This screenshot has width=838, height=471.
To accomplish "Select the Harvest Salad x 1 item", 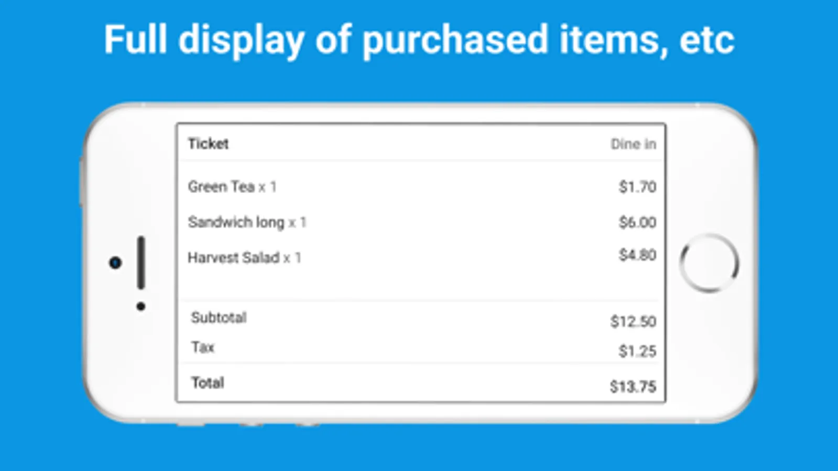I will [244, 257].
